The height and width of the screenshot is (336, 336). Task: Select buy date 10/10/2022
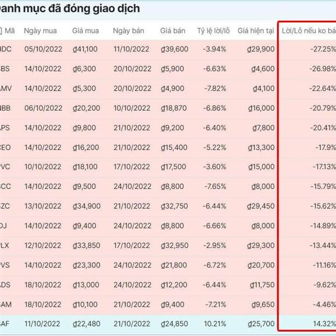(x=43, y=167)
